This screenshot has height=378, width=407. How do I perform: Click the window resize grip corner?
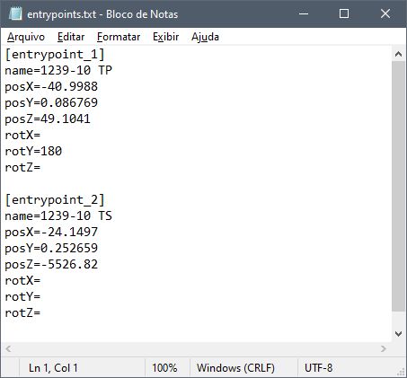pyautogui.click(x=401, y=372)
